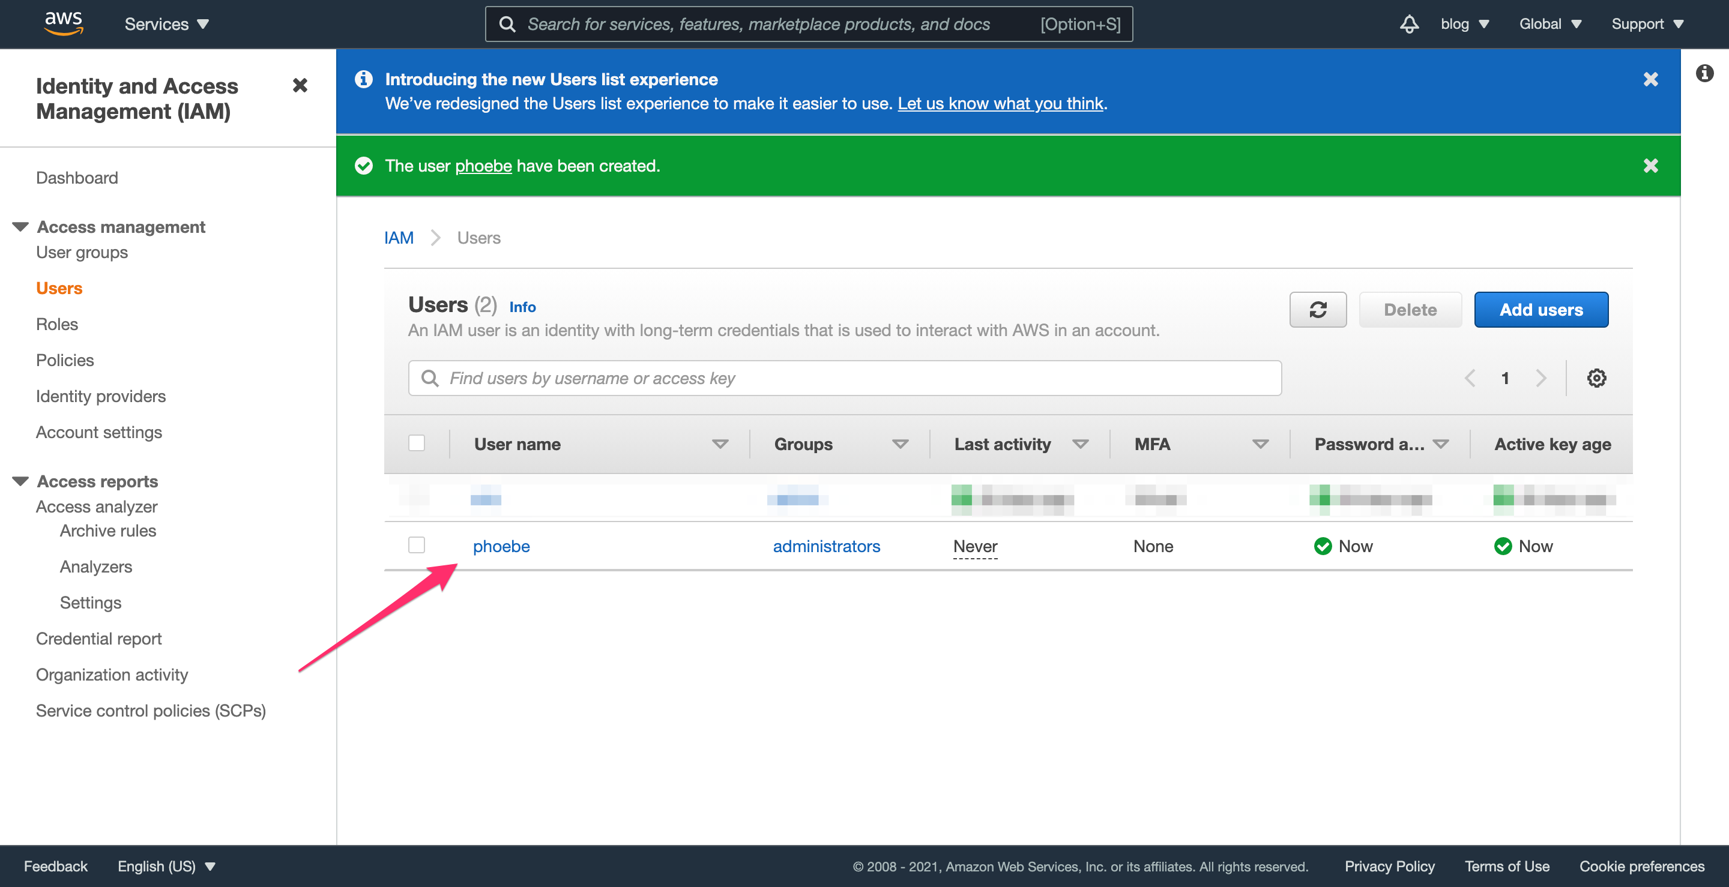Image resolution: width=1729 pixels, height=887 pixels.
Task: Sort by Groups column arrow
Action: (900, 444)
